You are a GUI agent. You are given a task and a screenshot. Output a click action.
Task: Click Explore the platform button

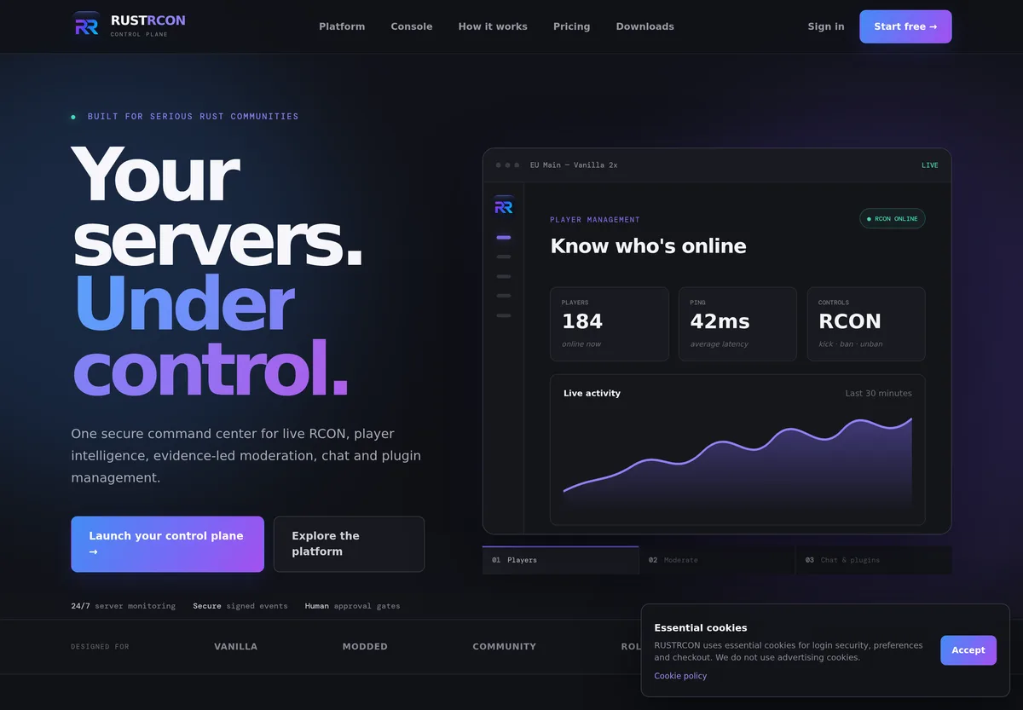point(349,544)
